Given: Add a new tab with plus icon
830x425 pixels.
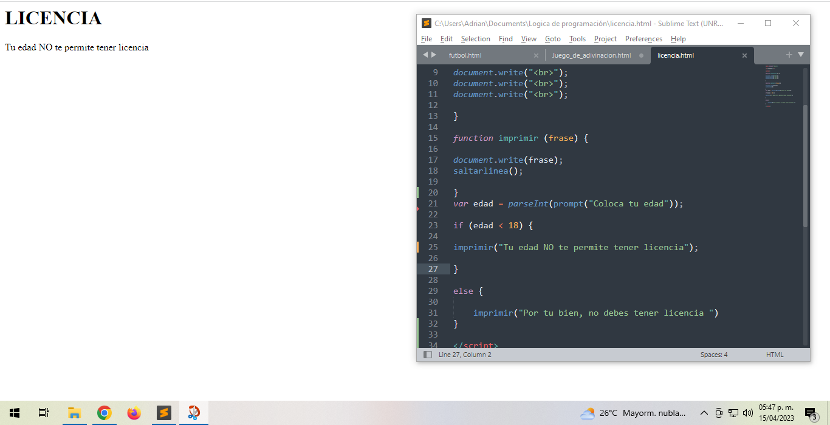Looking at the screenshot, I should 789,55.
